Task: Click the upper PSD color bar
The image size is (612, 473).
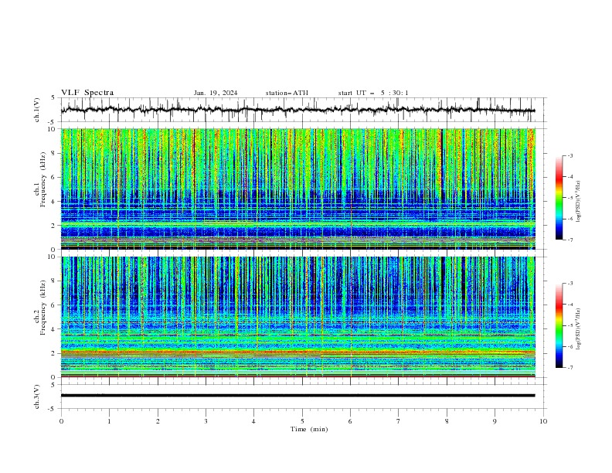Action: point(559,198)
